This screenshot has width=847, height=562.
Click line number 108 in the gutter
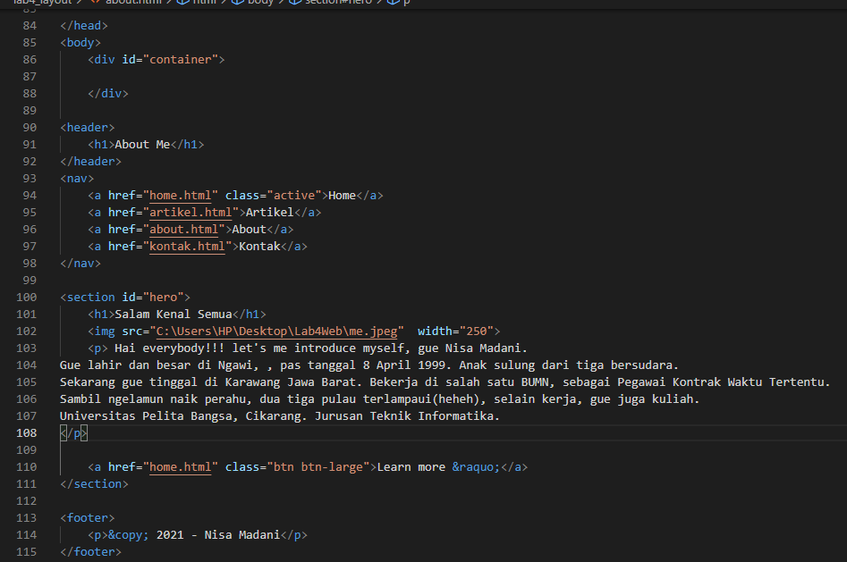(25, 432)
